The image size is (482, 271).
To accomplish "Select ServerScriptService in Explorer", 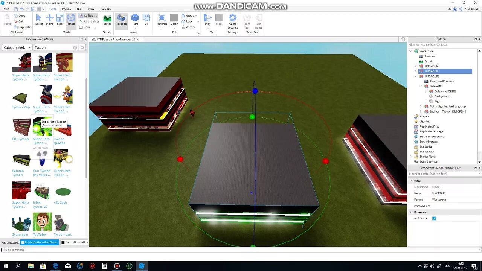I will (432, 137).
